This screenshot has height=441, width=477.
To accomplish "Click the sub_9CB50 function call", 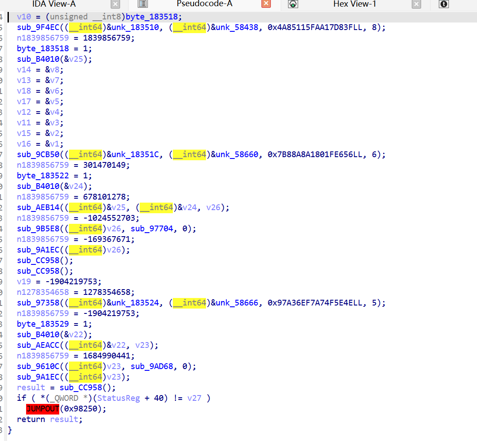I will coord(38,155).
